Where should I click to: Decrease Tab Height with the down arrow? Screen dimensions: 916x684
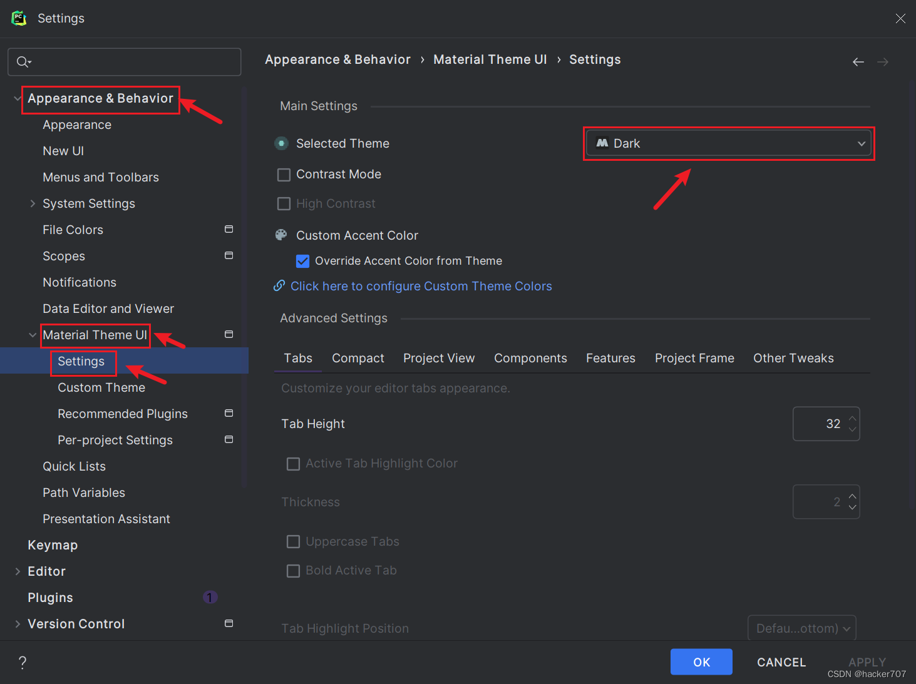(x=852, y=429)
